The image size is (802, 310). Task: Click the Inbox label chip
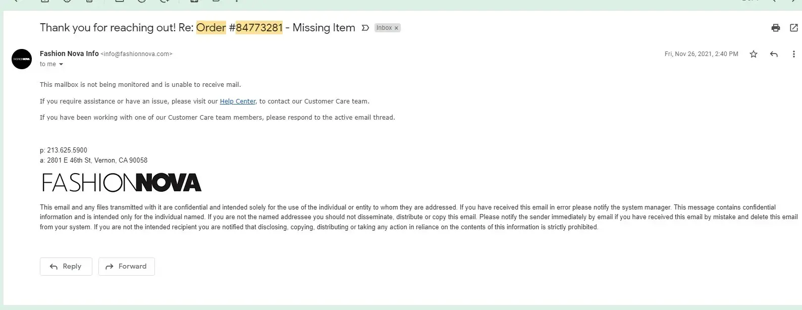pyautogui.click(x=384, y=28)
